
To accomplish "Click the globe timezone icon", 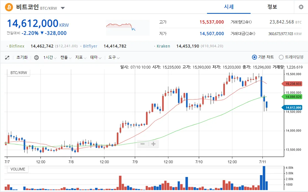I will (x=36, y=57).
